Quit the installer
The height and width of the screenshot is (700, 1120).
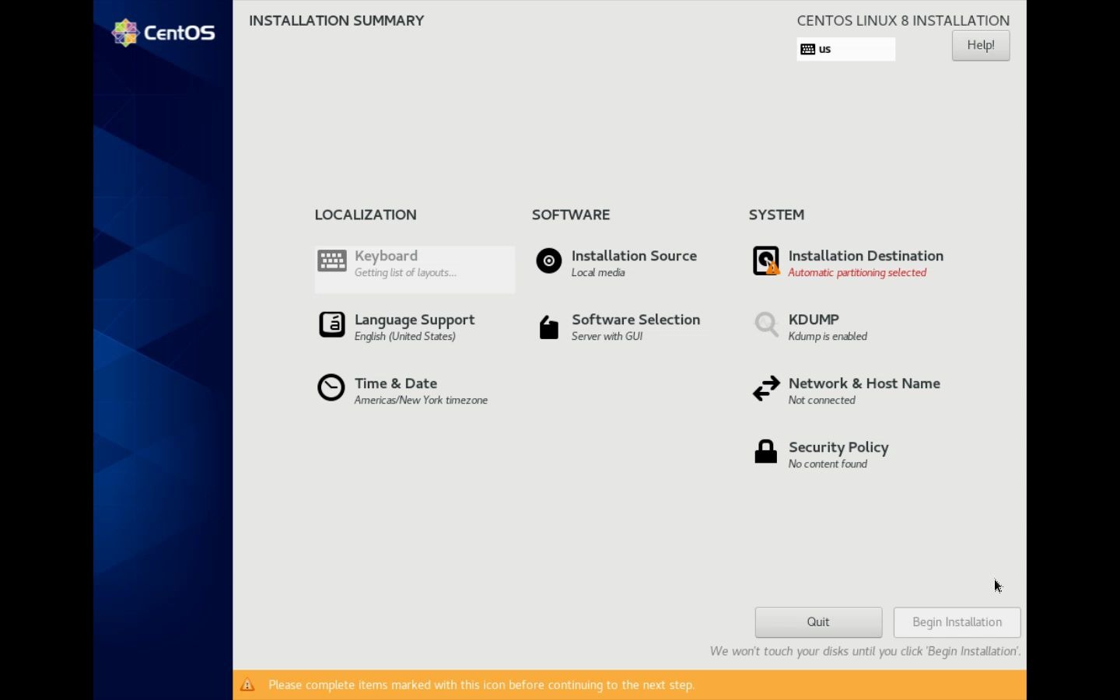point(818,622)
